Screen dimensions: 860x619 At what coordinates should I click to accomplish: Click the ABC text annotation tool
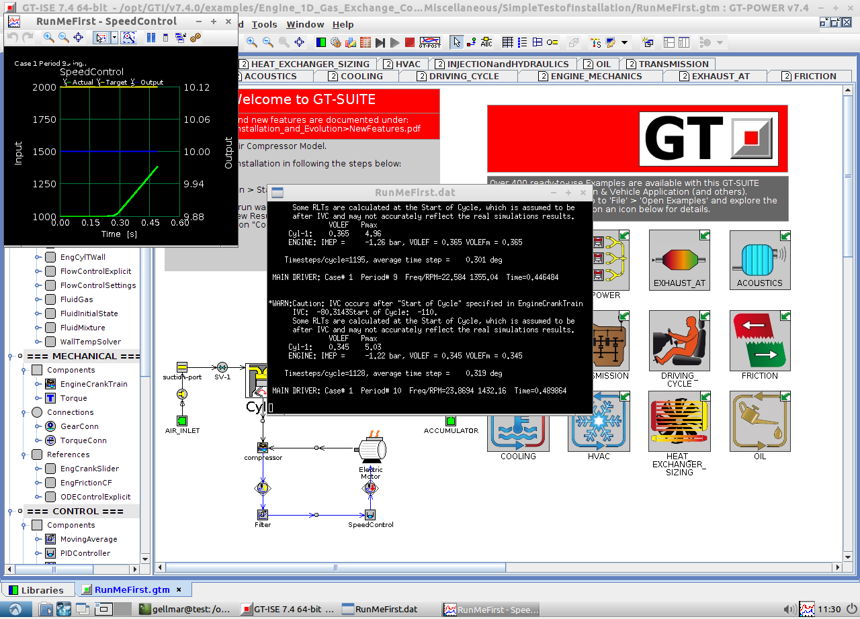click(x=486, y=42)
